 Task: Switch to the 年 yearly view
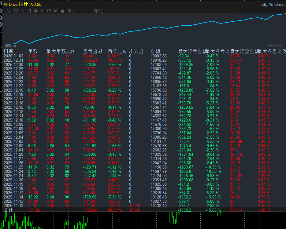42,10
